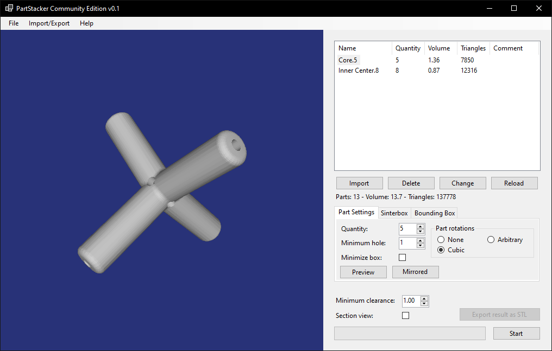Click the PartStacker app icon in title bar
The height and width of the screenshot is (351, 552).
[9, 8]
